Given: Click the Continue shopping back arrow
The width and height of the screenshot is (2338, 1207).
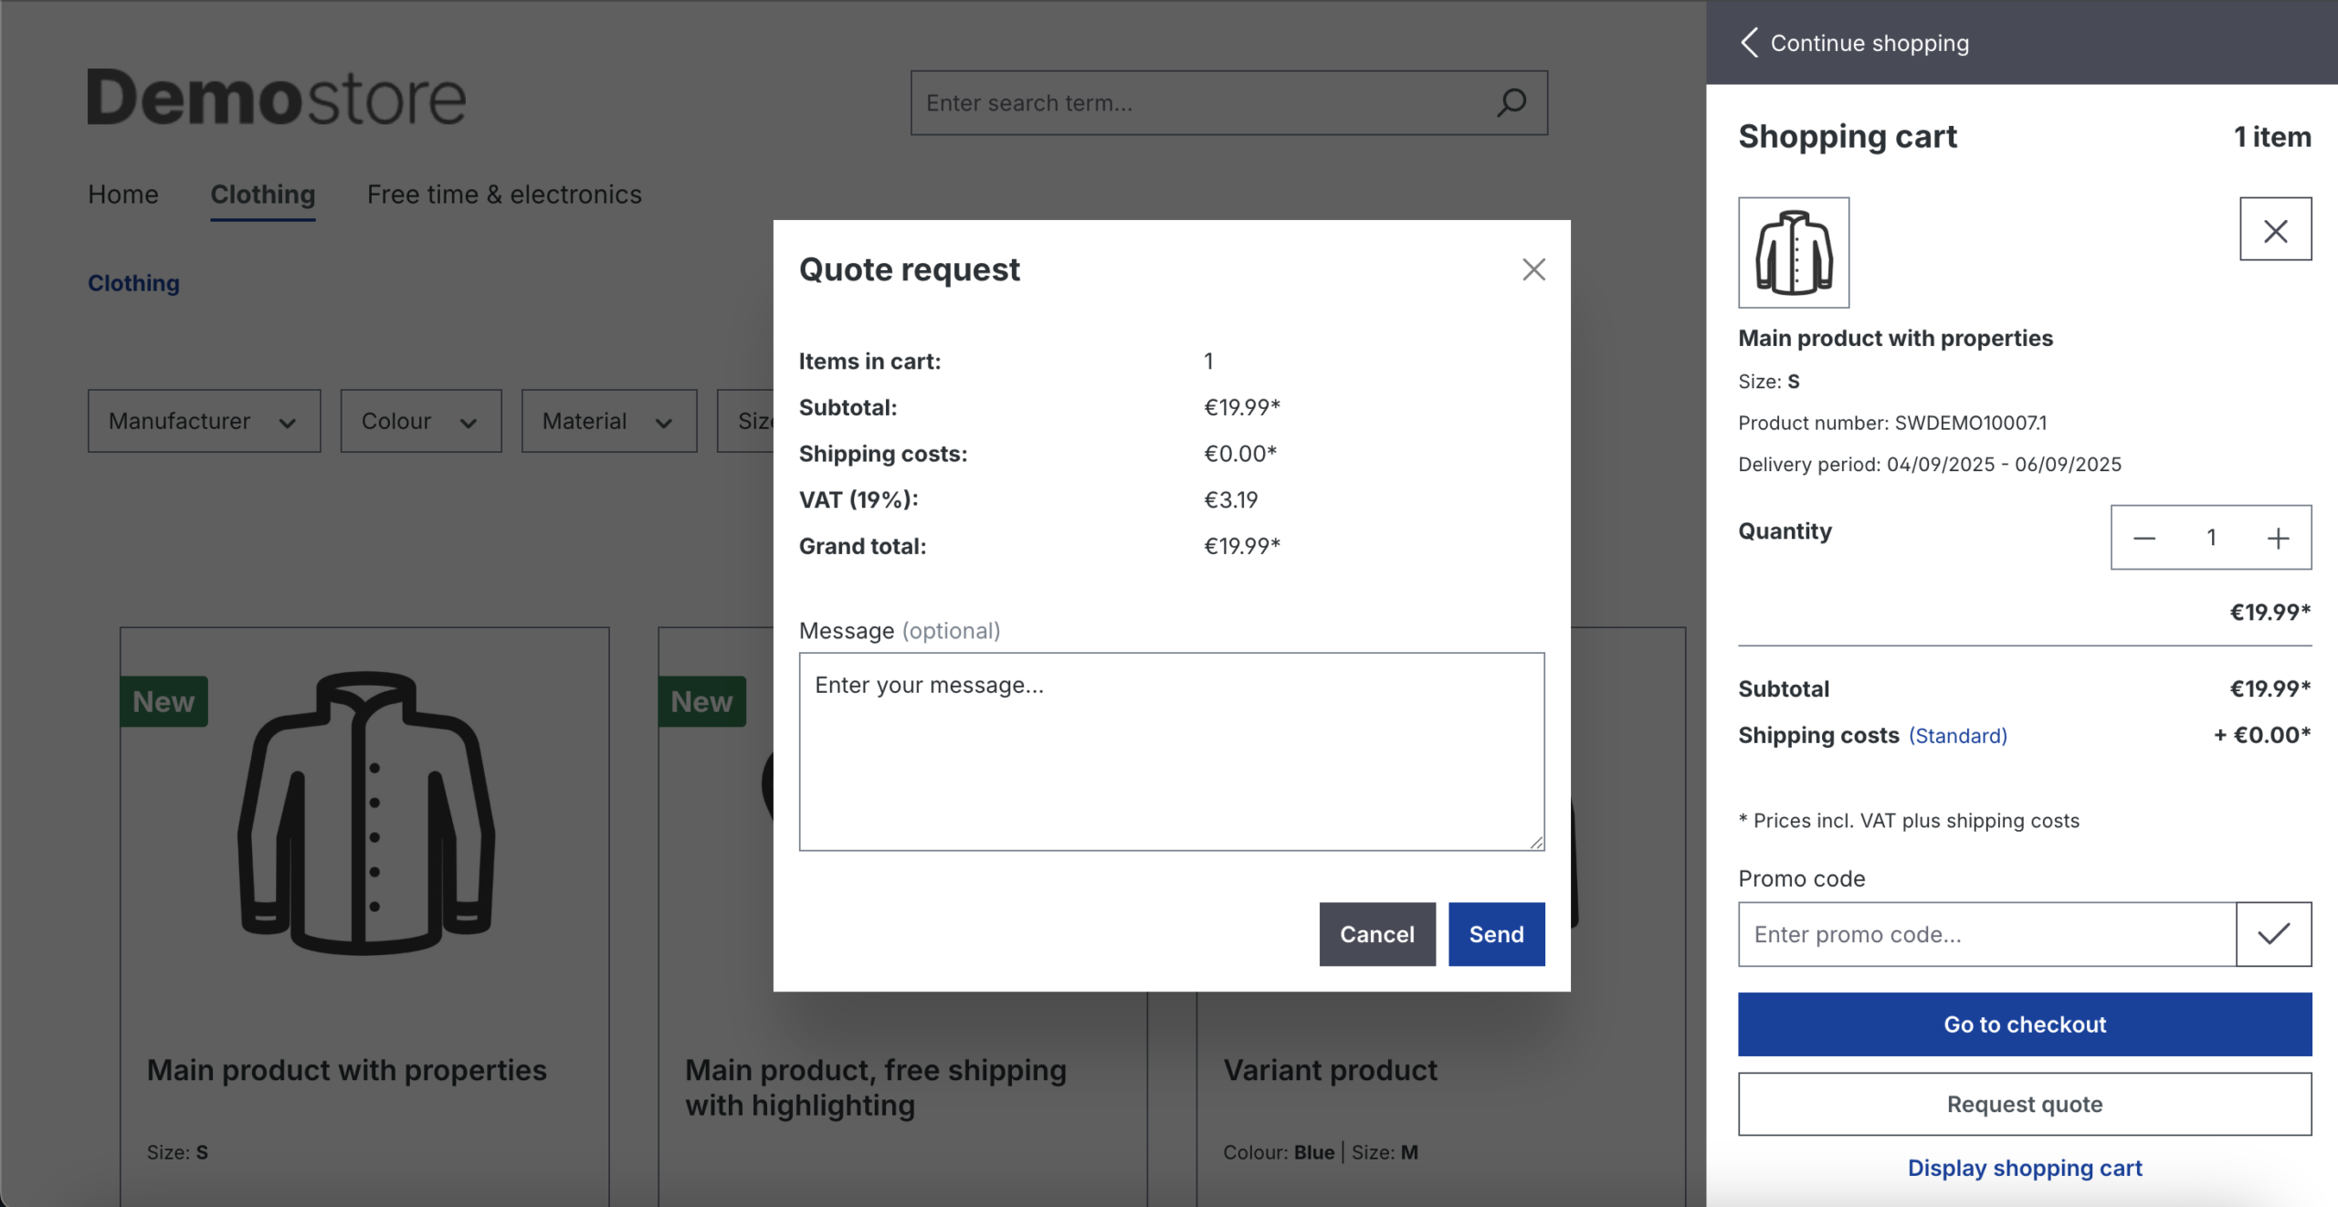Looking at the screenshot, I should click(1750, 43).
